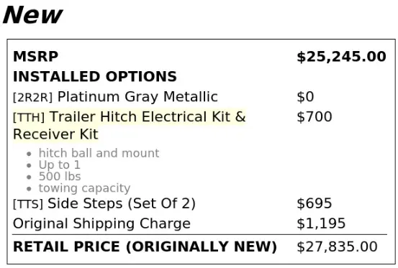Open Trailer Hitch Electrical Kit option

[148, 117]
